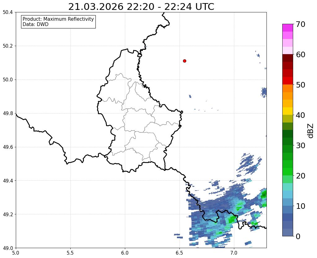Click the longitude axis label '6.5'
The image size is (317, 258).
pyautogui.click(x=179, y=253)
